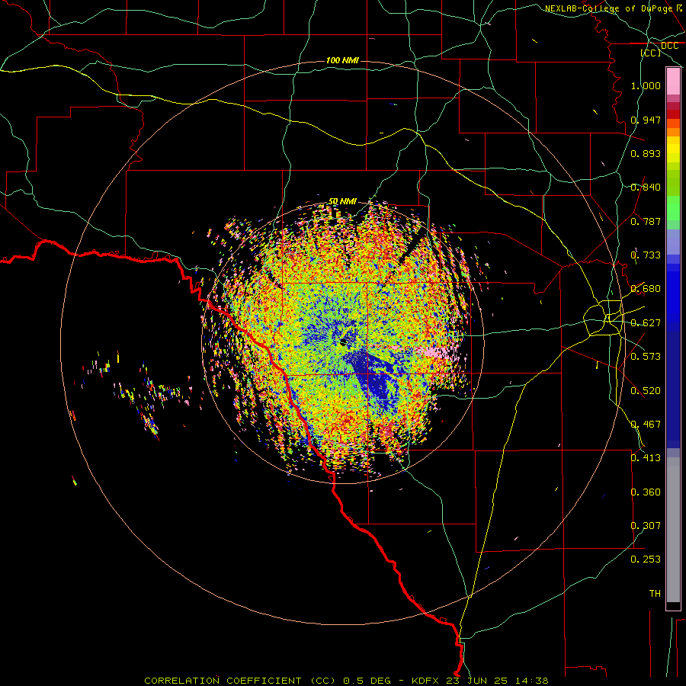The height and width of the screenshot is (686, 686).
Task: Click the 1.000 color scale value
Action: pyautogui.click(x=646, y=85)
